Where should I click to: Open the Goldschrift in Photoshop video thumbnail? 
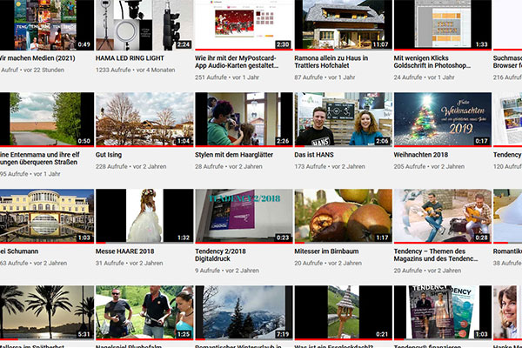click(443, 25)
